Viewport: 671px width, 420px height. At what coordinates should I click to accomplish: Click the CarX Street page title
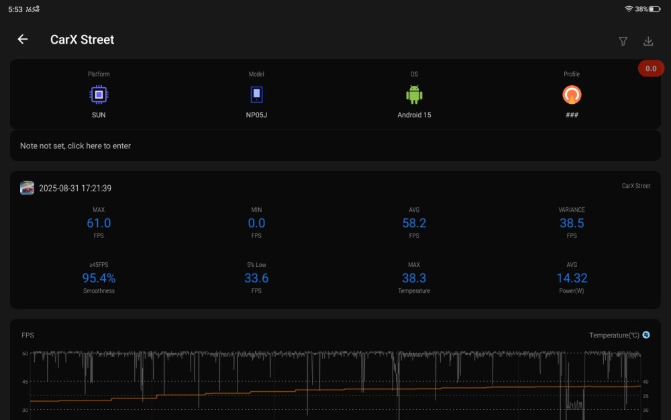[x=82, y=40]
